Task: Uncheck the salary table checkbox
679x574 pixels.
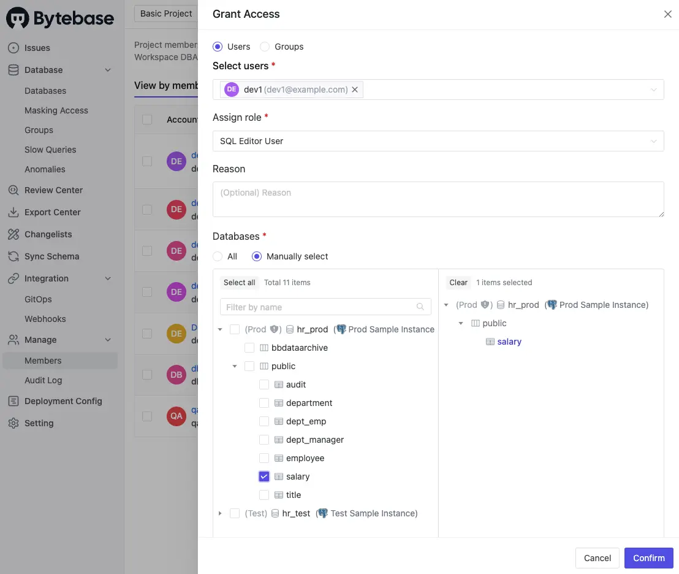Action: tap(264, 476)
